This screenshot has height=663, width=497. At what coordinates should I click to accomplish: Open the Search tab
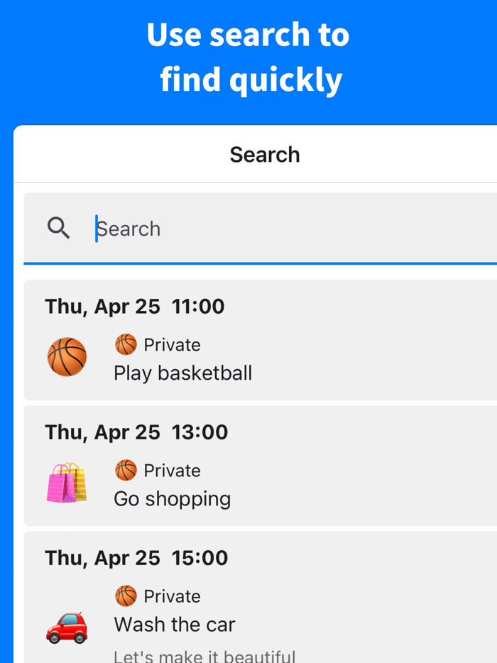(264, 154)
